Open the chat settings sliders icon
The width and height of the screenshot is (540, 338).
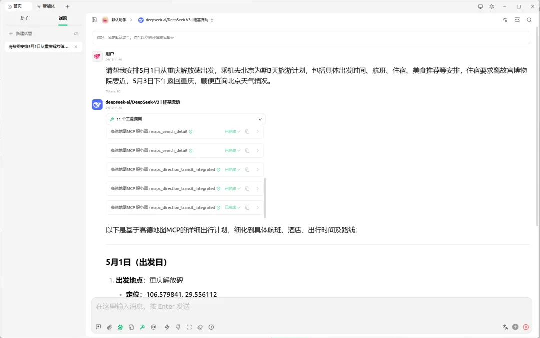[x=505, y=20]
